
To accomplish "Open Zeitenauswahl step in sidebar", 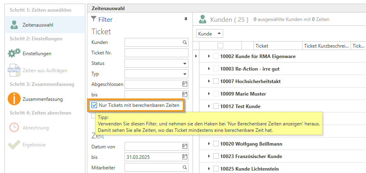I will (38, 25).
